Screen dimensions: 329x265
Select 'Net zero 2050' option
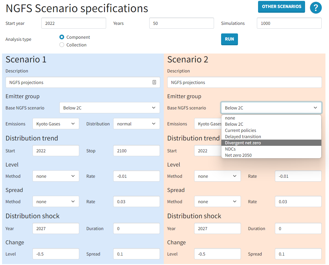[x=238, y=155]
